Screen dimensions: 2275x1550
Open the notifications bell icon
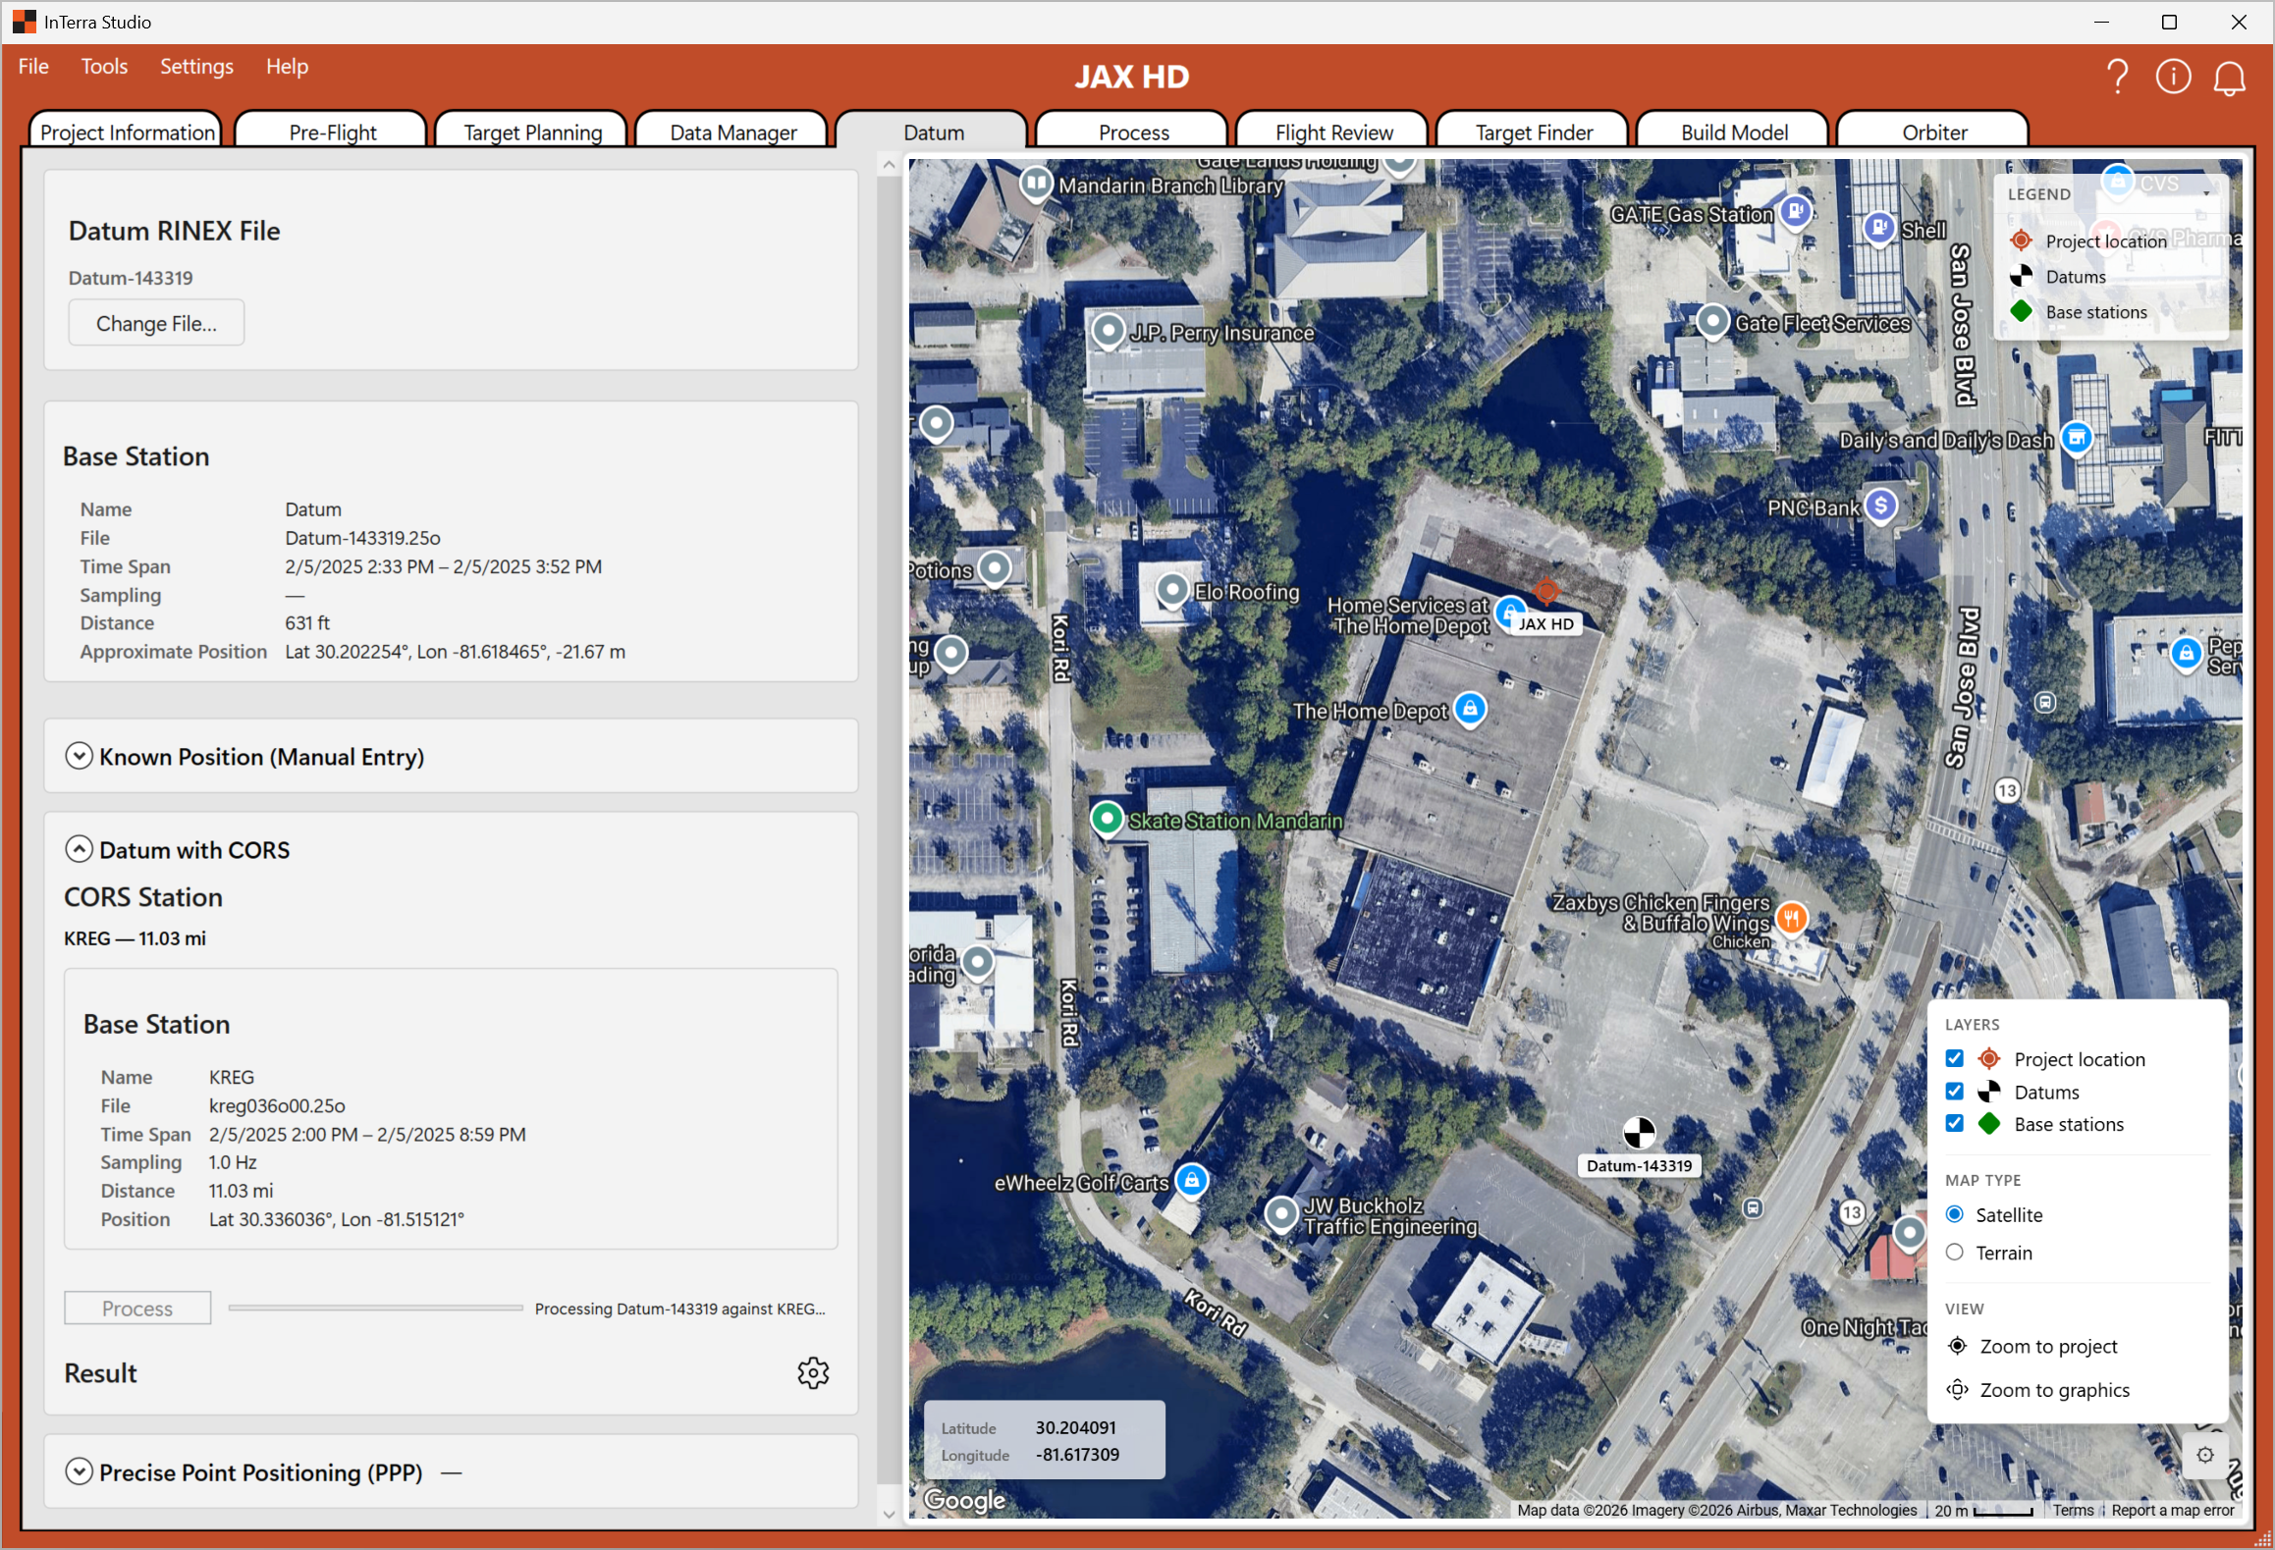click(2230, 78)
